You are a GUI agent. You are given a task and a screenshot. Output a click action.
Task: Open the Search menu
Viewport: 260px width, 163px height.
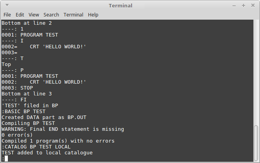pos(51,15)
